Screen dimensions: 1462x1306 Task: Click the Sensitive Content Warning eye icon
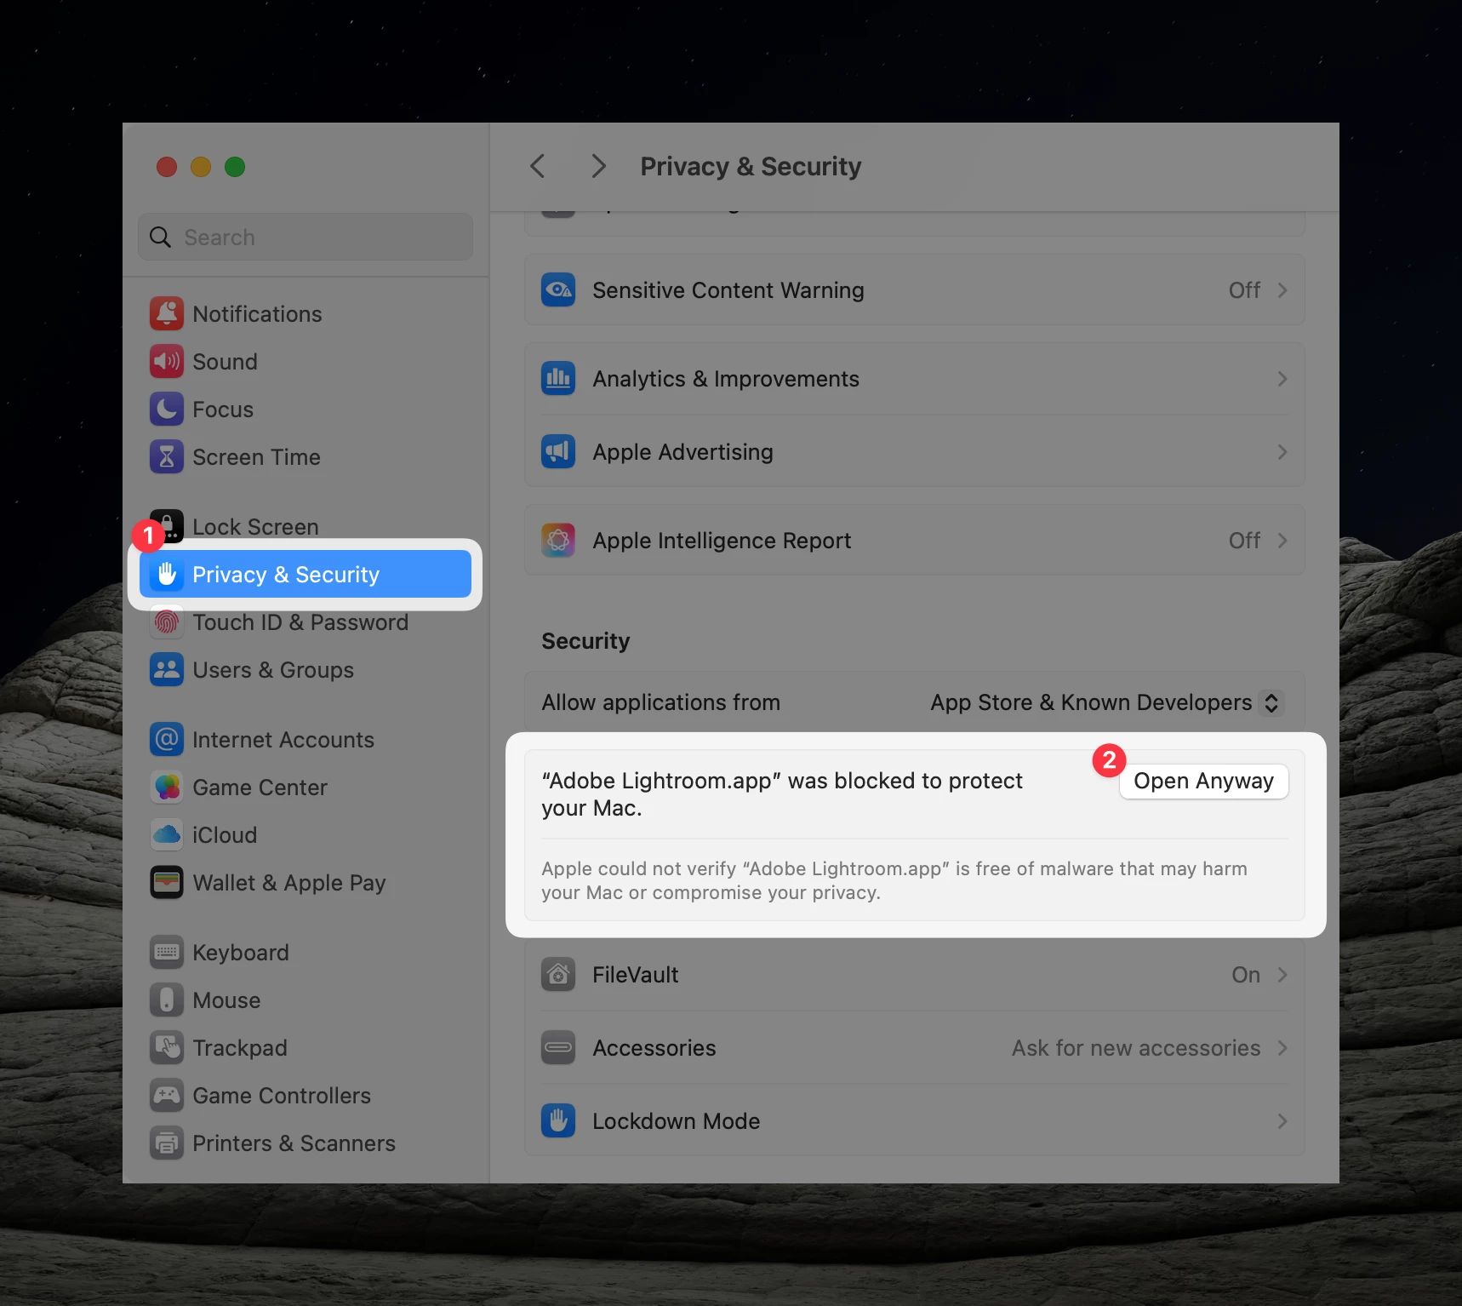pos(558,290)
